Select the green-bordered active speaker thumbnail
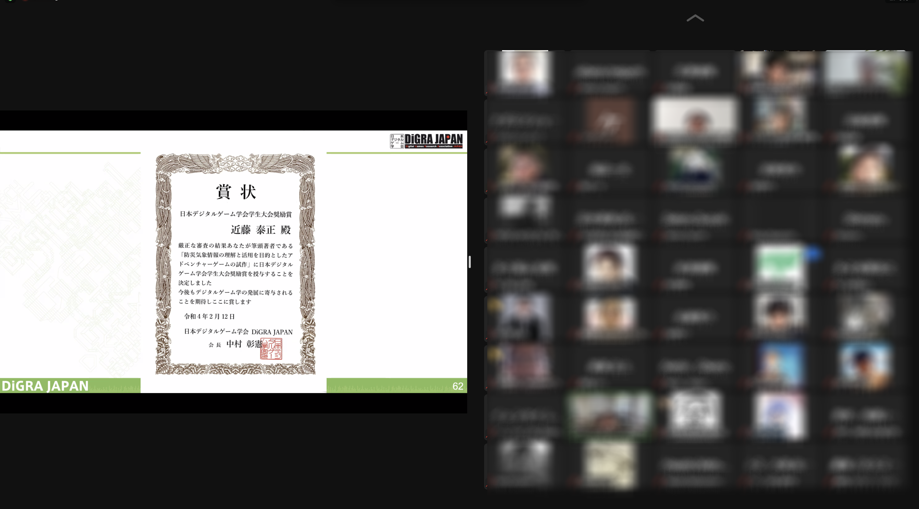Image resolution: width=919 pixels, height=509 pixels. coord(609,415)
